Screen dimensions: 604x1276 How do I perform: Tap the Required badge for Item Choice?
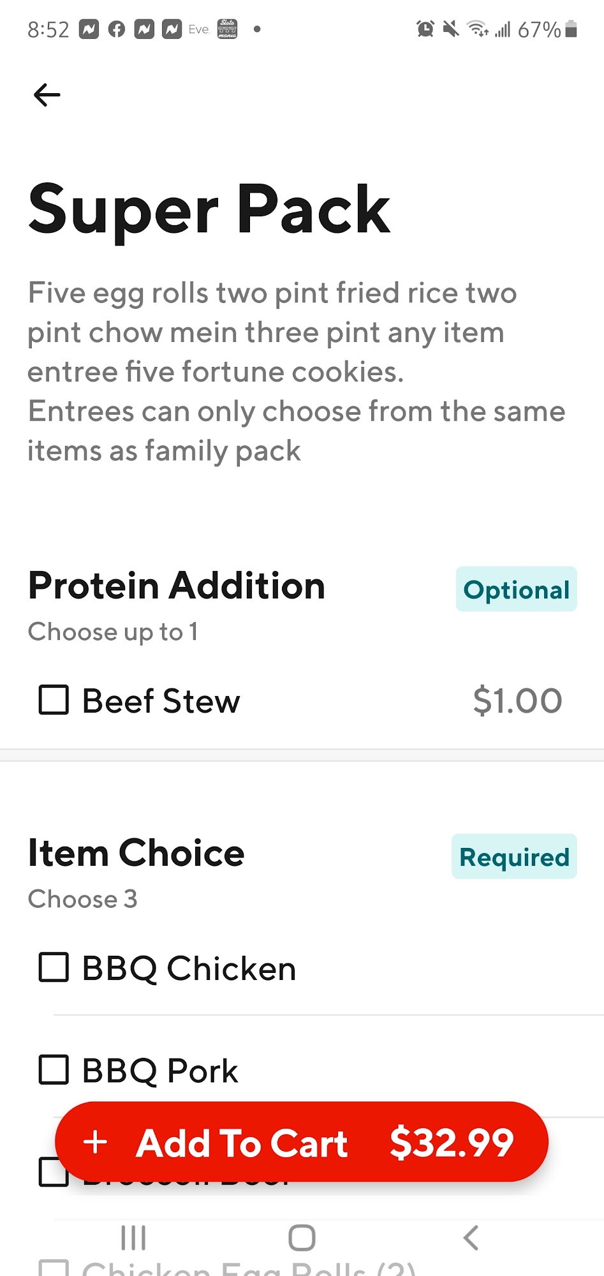coord(515,856)
